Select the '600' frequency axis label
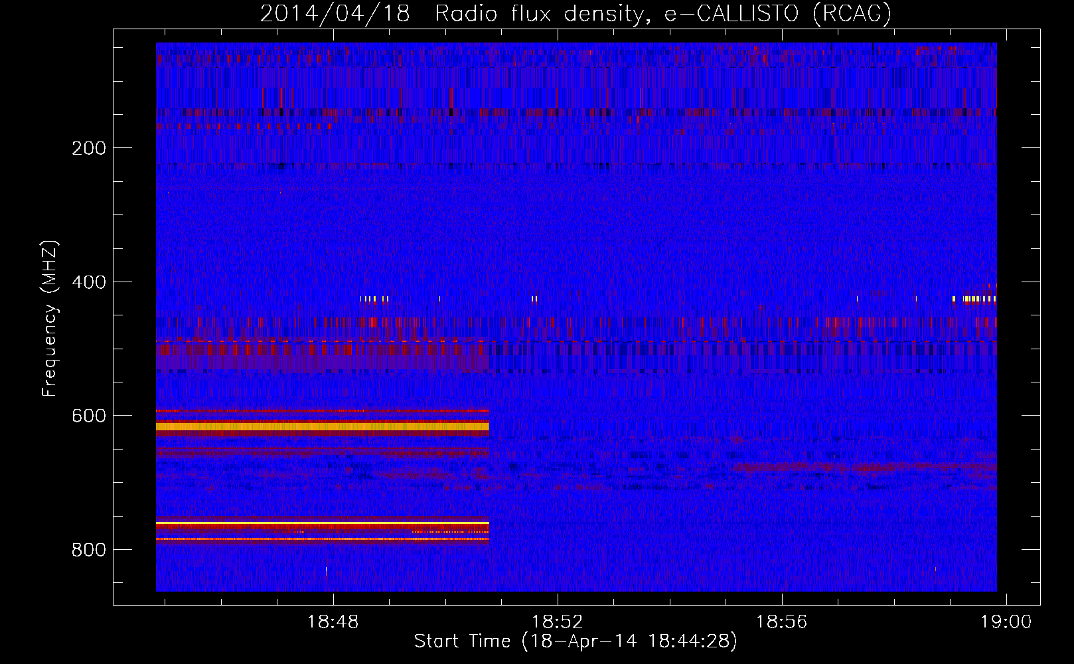The image size is (1074, 664). coord(89,416)
